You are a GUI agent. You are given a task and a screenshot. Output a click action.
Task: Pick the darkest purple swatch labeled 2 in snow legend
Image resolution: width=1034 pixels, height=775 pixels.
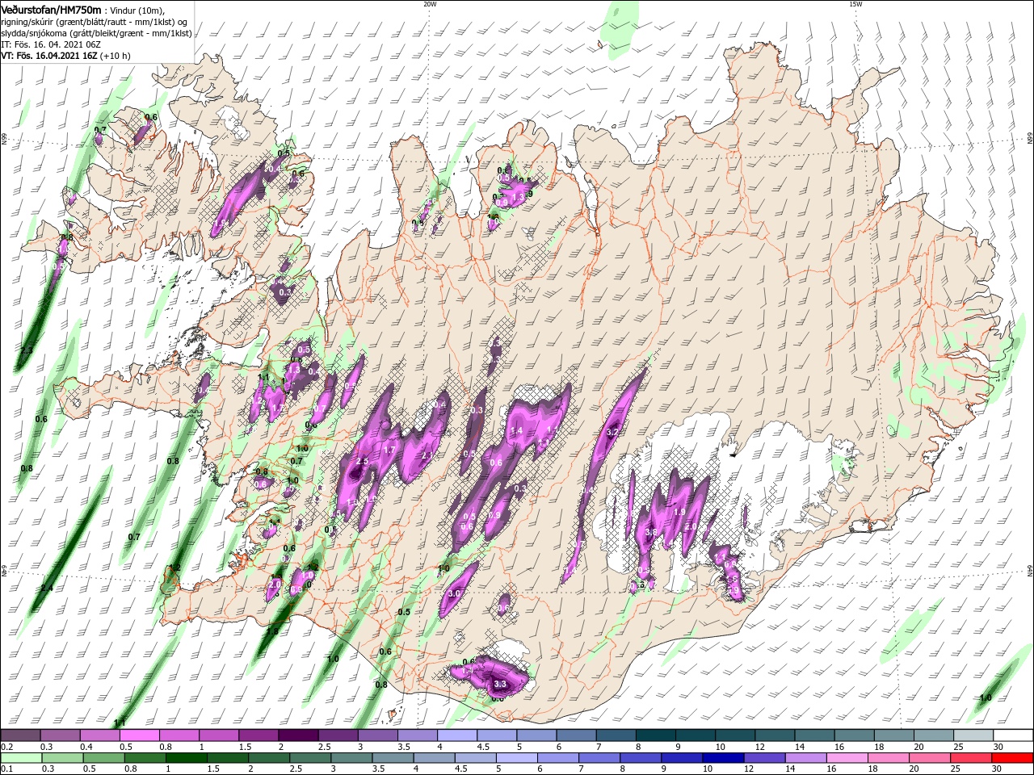[x=297, y=735]
